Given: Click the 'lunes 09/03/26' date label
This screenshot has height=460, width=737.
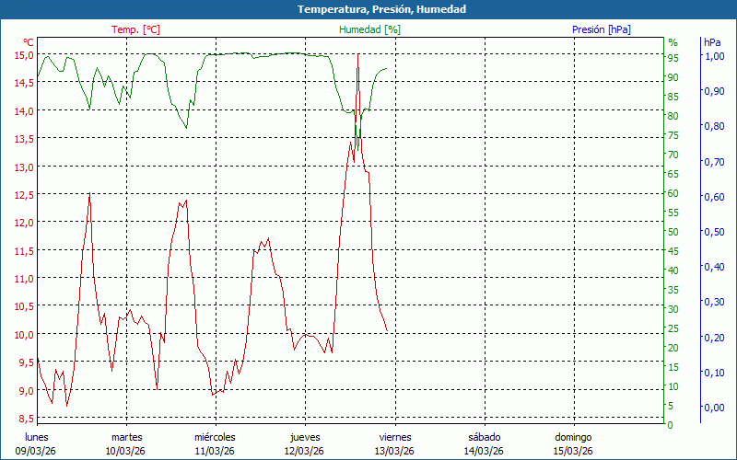Looking at the screenshot, I should [x=37, y=443].
